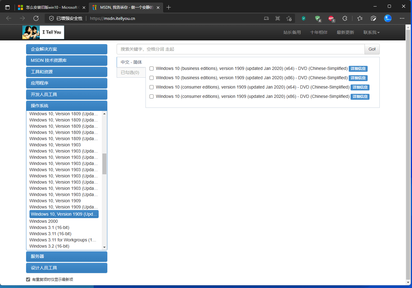Image resolution: width=412 pixels, height=288 pixels.
Task: Check consumer editions 1909 x64 DVD
Action: click(x=152, y=87)
